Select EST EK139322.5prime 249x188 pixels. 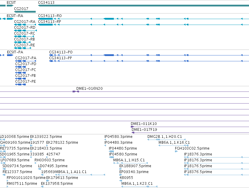[x=46, y=137]
